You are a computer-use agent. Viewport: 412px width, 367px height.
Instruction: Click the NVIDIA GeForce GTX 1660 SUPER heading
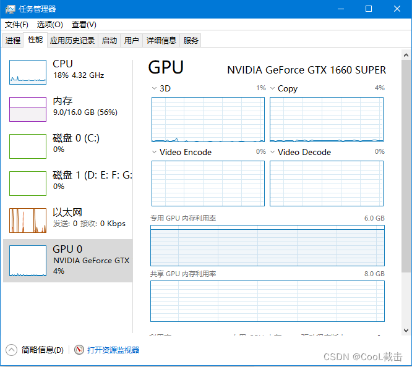click(306, 70)
